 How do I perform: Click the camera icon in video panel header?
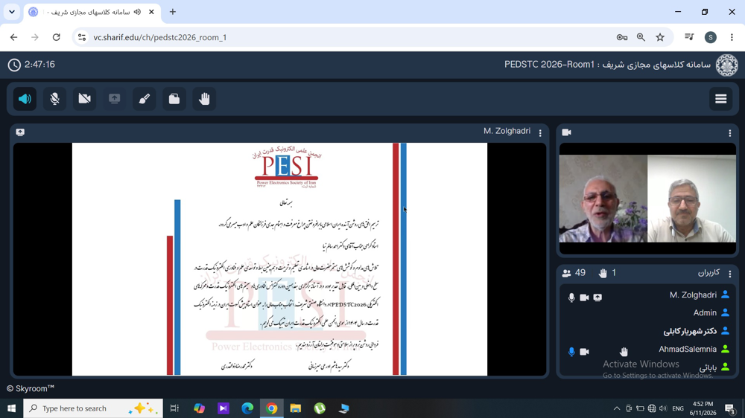[x=566, y=132]
